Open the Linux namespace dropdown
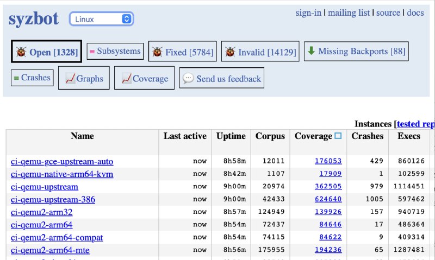The width and height of the screenshot is (435, 260). click(x=102, y=19)
